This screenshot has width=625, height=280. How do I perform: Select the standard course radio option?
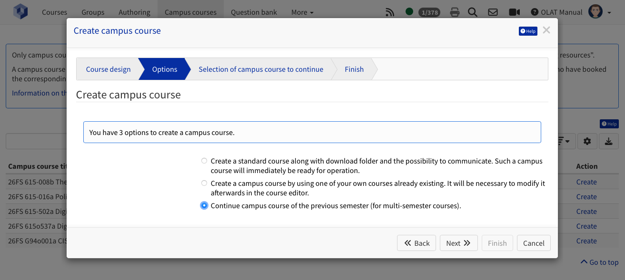point(204,161)
